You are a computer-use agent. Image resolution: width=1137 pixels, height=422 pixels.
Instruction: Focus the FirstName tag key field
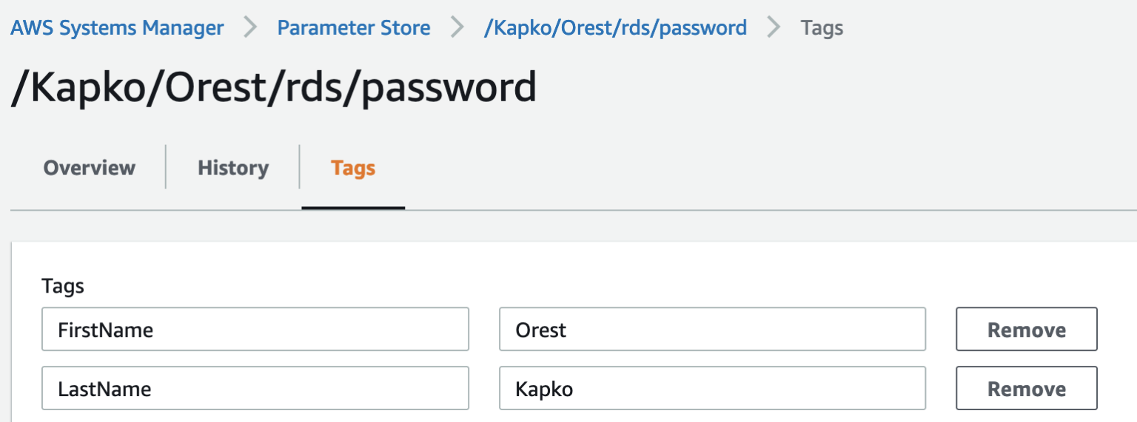255,330
